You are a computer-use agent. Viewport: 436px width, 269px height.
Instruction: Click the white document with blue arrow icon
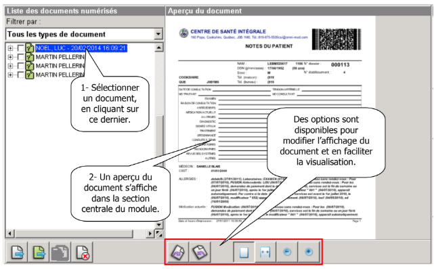pyautogui.click(x=17, y=252)
